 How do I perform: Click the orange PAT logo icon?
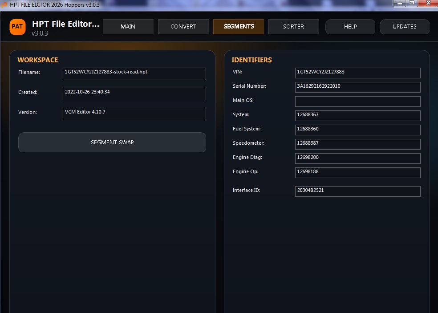tap(17, 27)
